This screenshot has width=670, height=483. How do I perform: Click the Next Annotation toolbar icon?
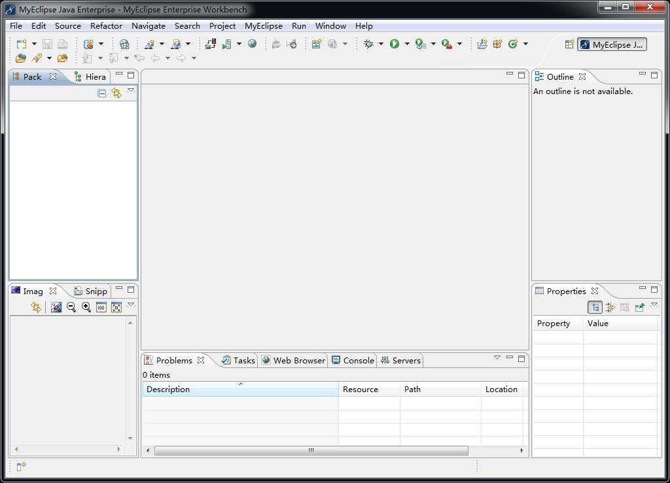coord(87,58)
